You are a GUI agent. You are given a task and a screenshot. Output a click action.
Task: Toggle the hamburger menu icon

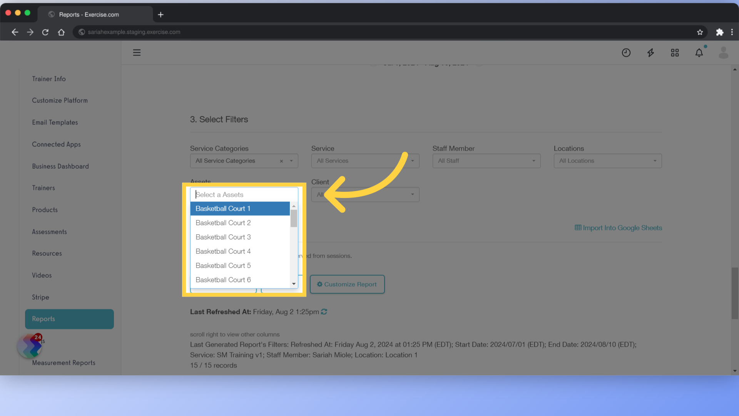click(137, 52)
